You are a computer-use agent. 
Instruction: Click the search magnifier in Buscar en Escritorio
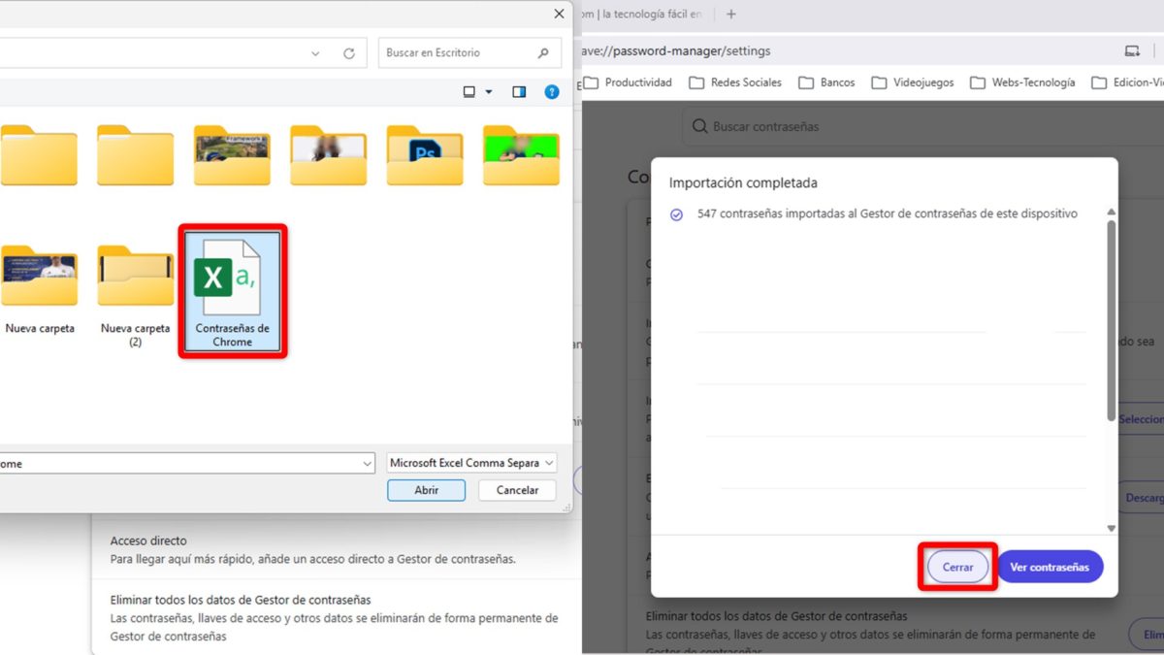click(543, 53)
